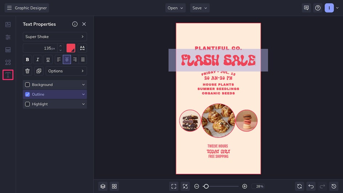This screenshot has height=193, width=343.
Task: Click the red text color swatch
Action: [x=71, y=48]
